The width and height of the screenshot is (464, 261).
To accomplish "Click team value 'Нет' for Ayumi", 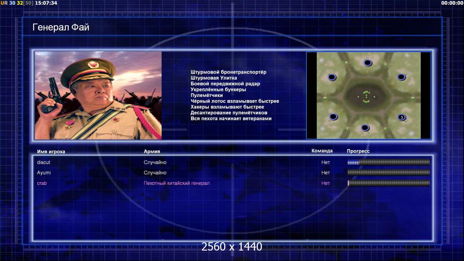I will 326,173.
